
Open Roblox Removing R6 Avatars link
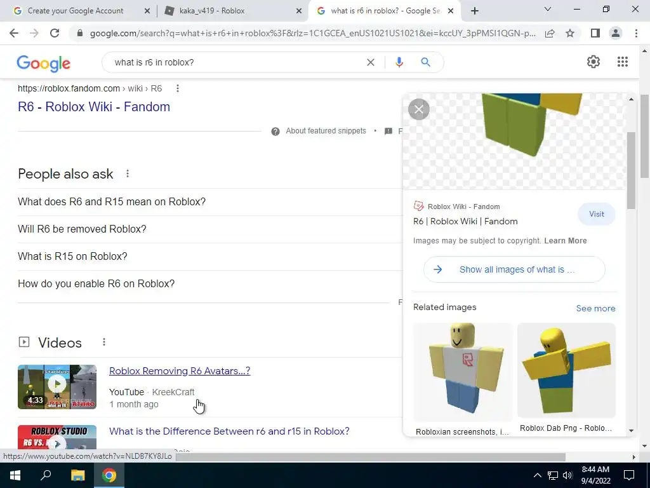click(180, 370)
